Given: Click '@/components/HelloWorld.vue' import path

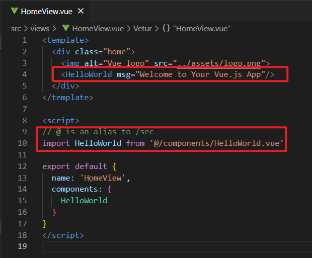Looking at the screenshot, I should click(x=216, y=143).
